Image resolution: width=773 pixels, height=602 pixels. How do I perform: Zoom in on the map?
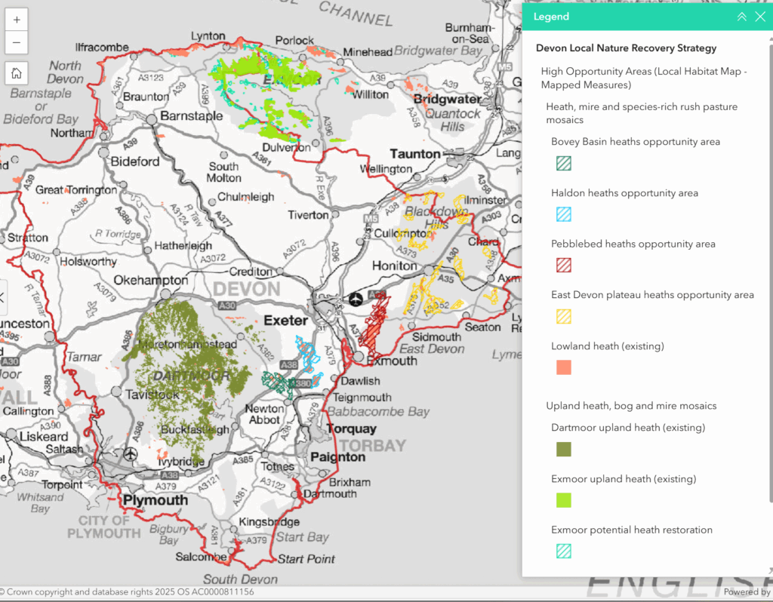click(x=17, y=19)
